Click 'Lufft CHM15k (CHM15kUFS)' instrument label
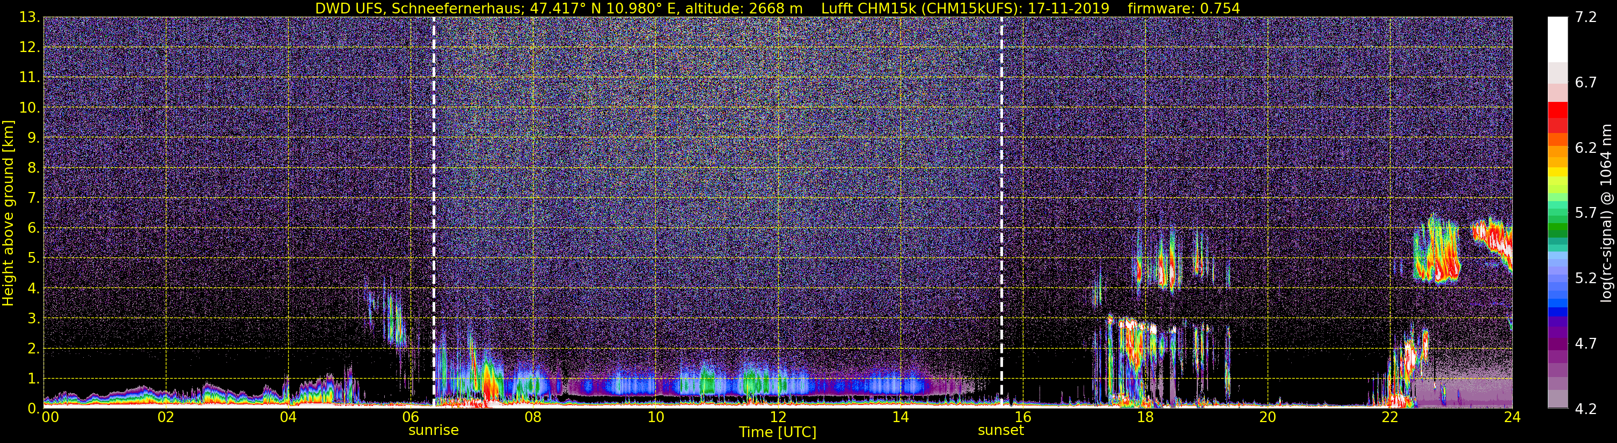This screenshot has height=443, width=1617. [x=920, y=8]
